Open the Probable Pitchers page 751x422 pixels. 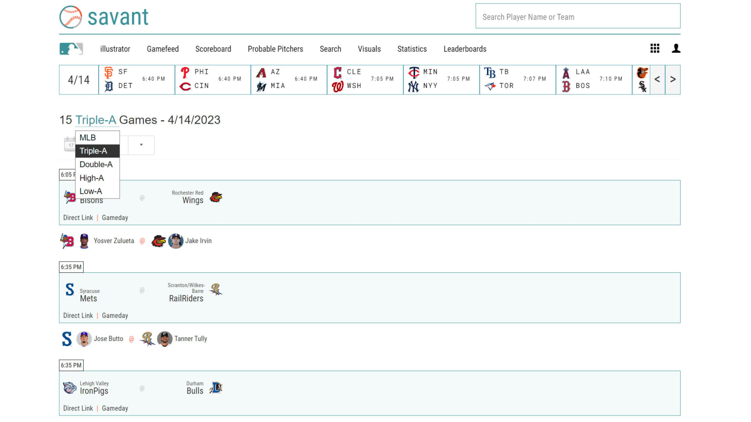point(275,49)
